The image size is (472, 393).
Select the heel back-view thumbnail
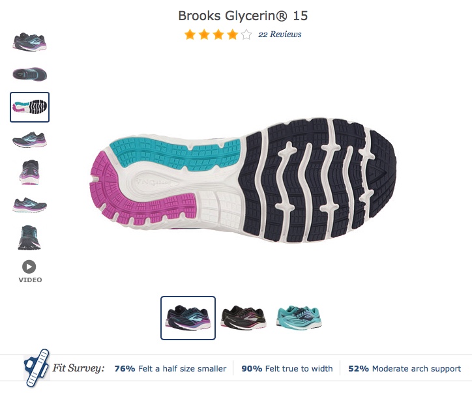pos(29,172)
